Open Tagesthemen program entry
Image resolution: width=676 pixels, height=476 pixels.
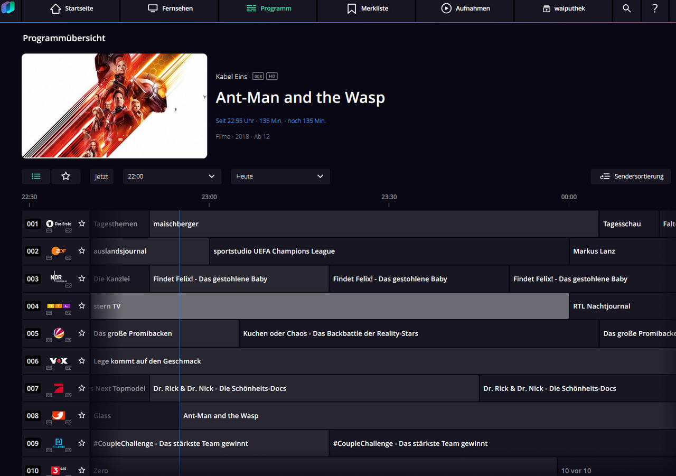(120, 224)
